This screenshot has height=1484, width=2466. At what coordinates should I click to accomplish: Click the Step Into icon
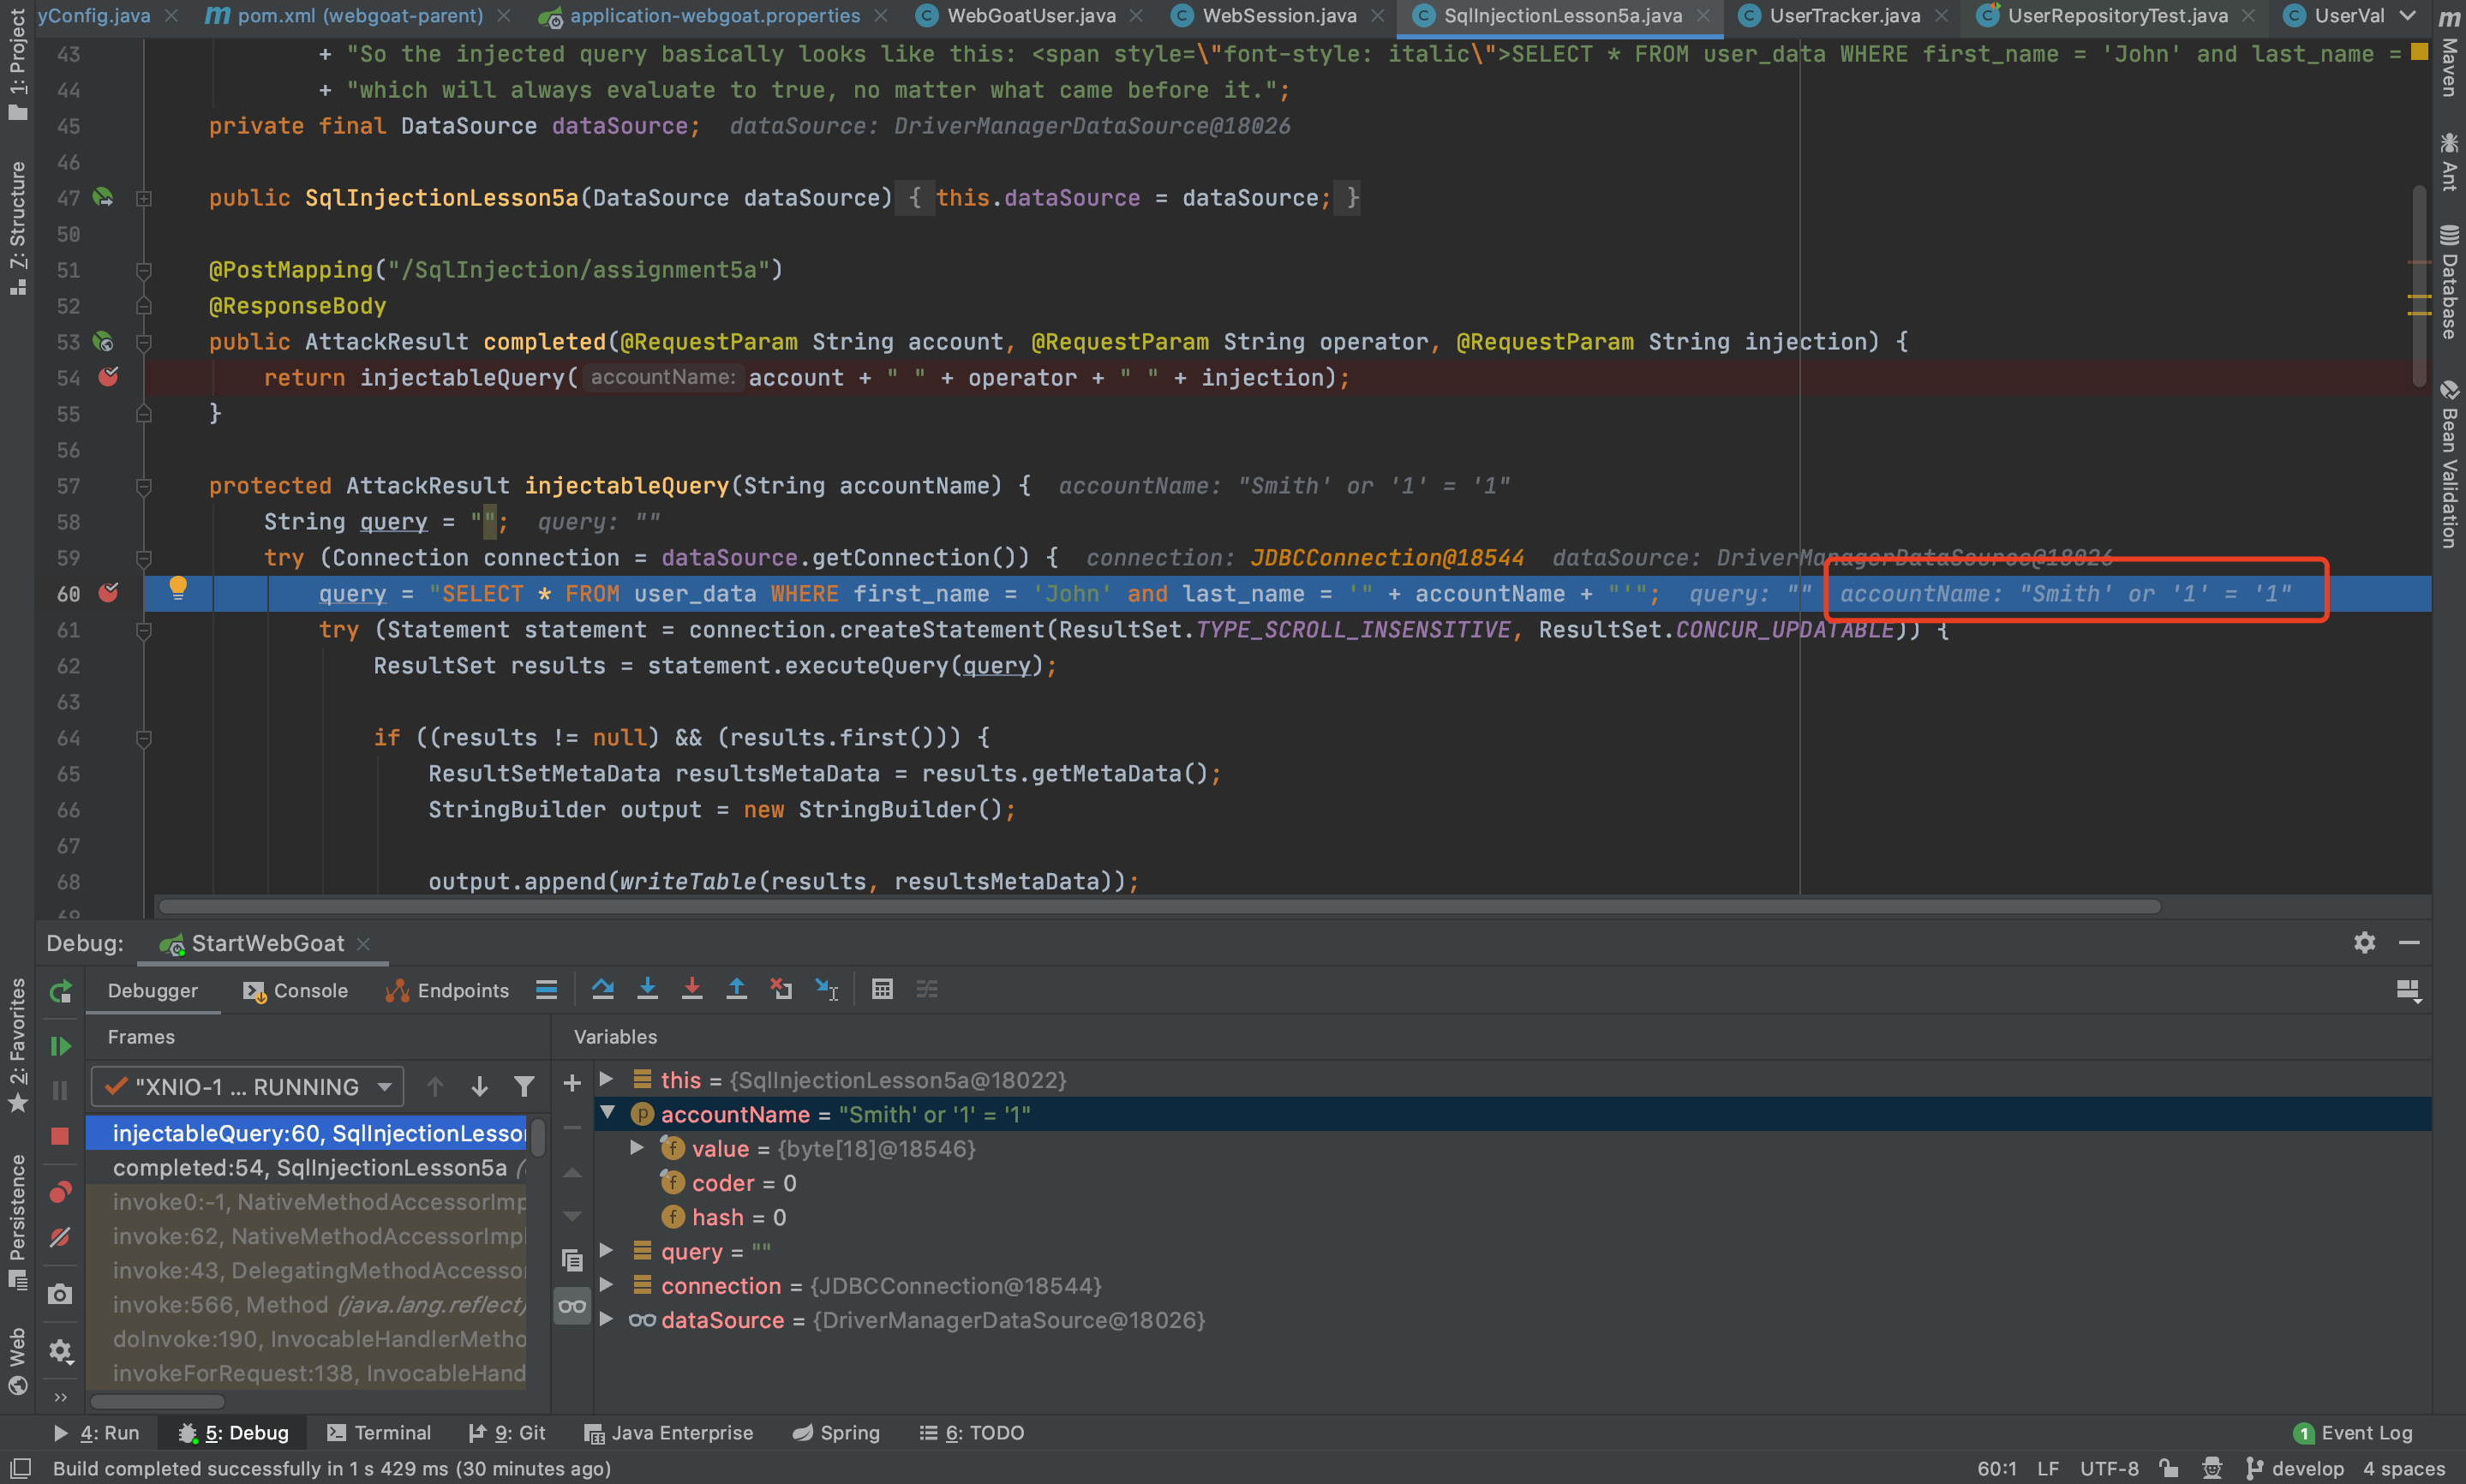click(647, 989)
